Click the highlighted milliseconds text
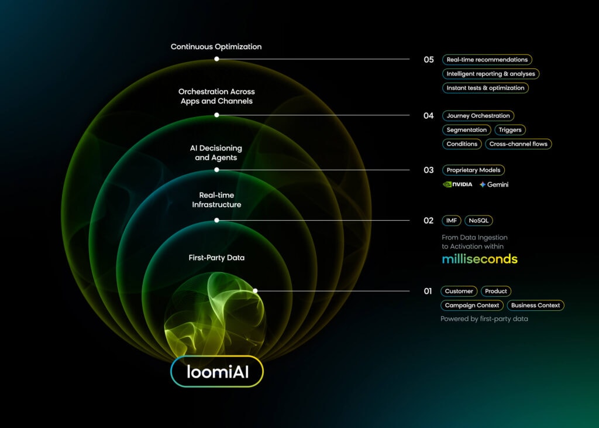The height and width of the screenshot is (428, 599). pyautogui.click(x=480, y=259)
